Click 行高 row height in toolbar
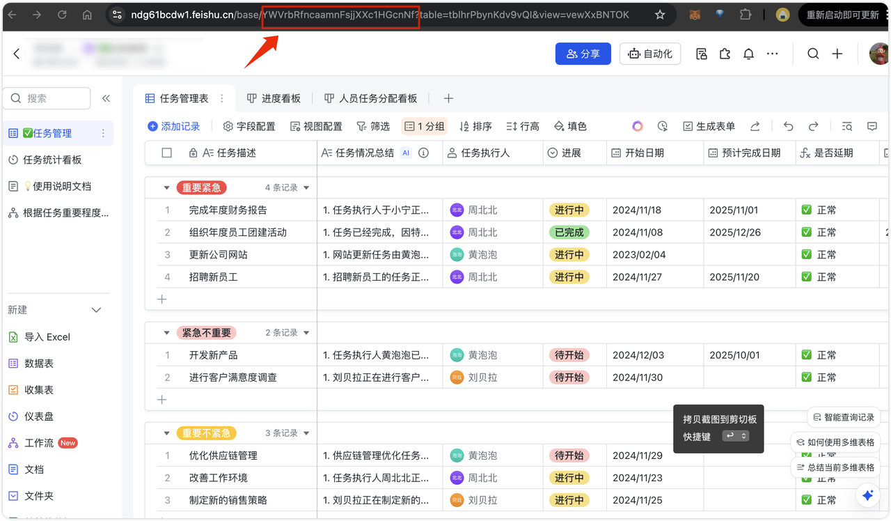891x521 pixels. pos(523,126)
